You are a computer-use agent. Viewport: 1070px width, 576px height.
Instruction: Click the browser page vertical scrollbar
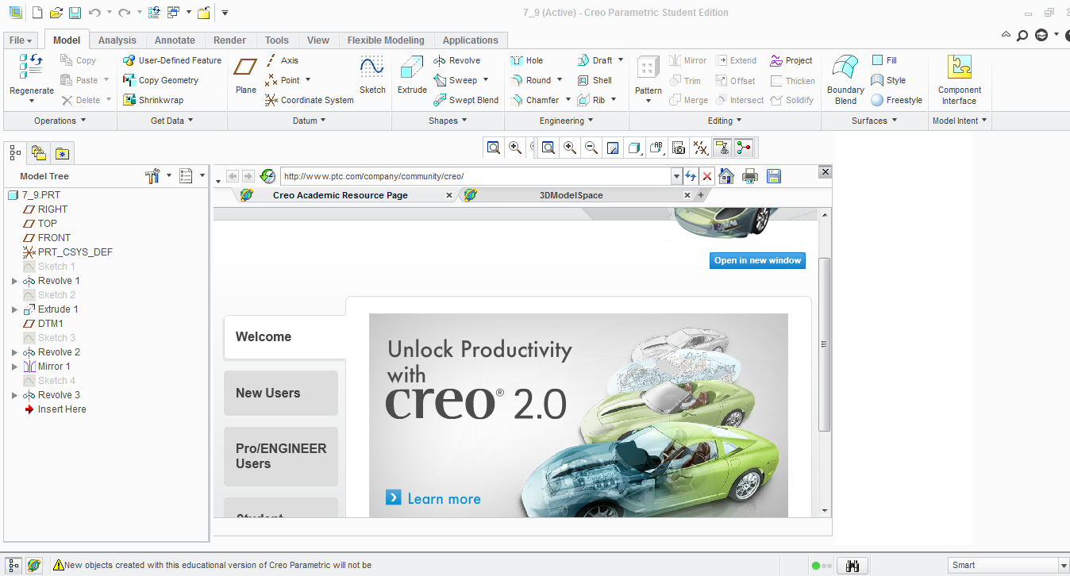pyautogui.click(x=825, y=344)
